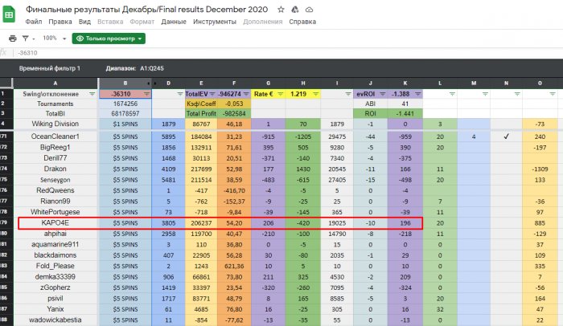Click the move to Drive icon

pyautogui.click(x=295, y=10)
